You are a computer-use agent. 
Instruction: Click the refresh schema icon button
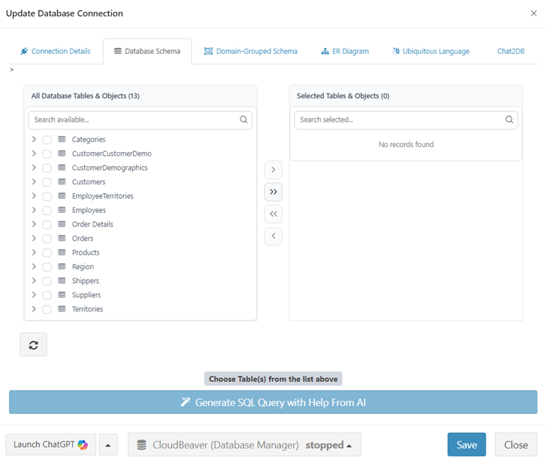click(33, 345)
